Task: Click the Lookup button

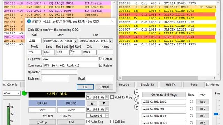Action: pyautogui.click(x=42, y=122)
